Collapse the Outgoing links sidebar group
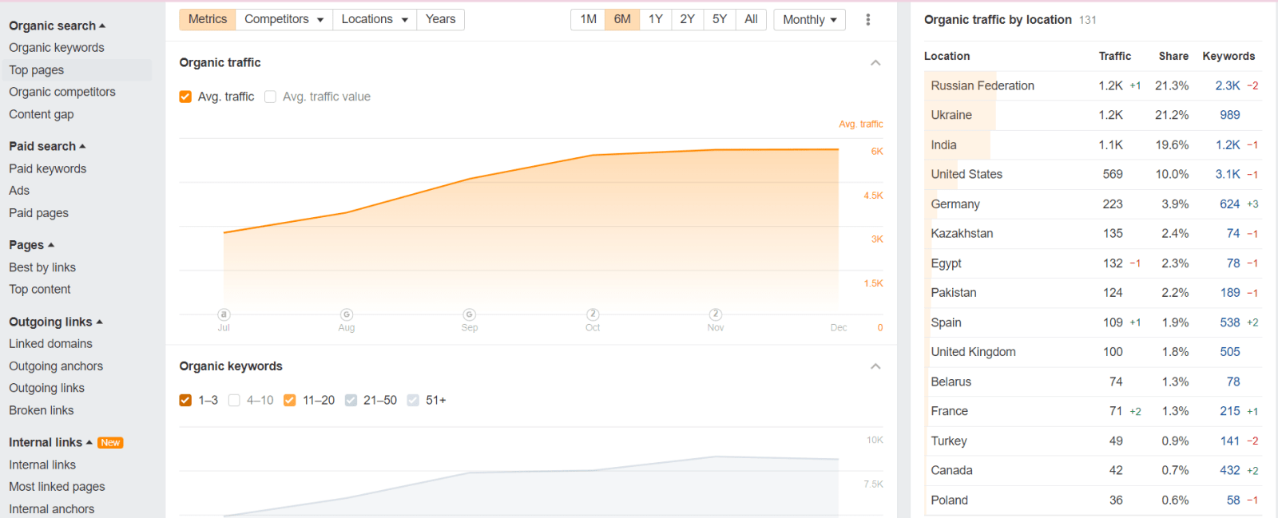 56,322
